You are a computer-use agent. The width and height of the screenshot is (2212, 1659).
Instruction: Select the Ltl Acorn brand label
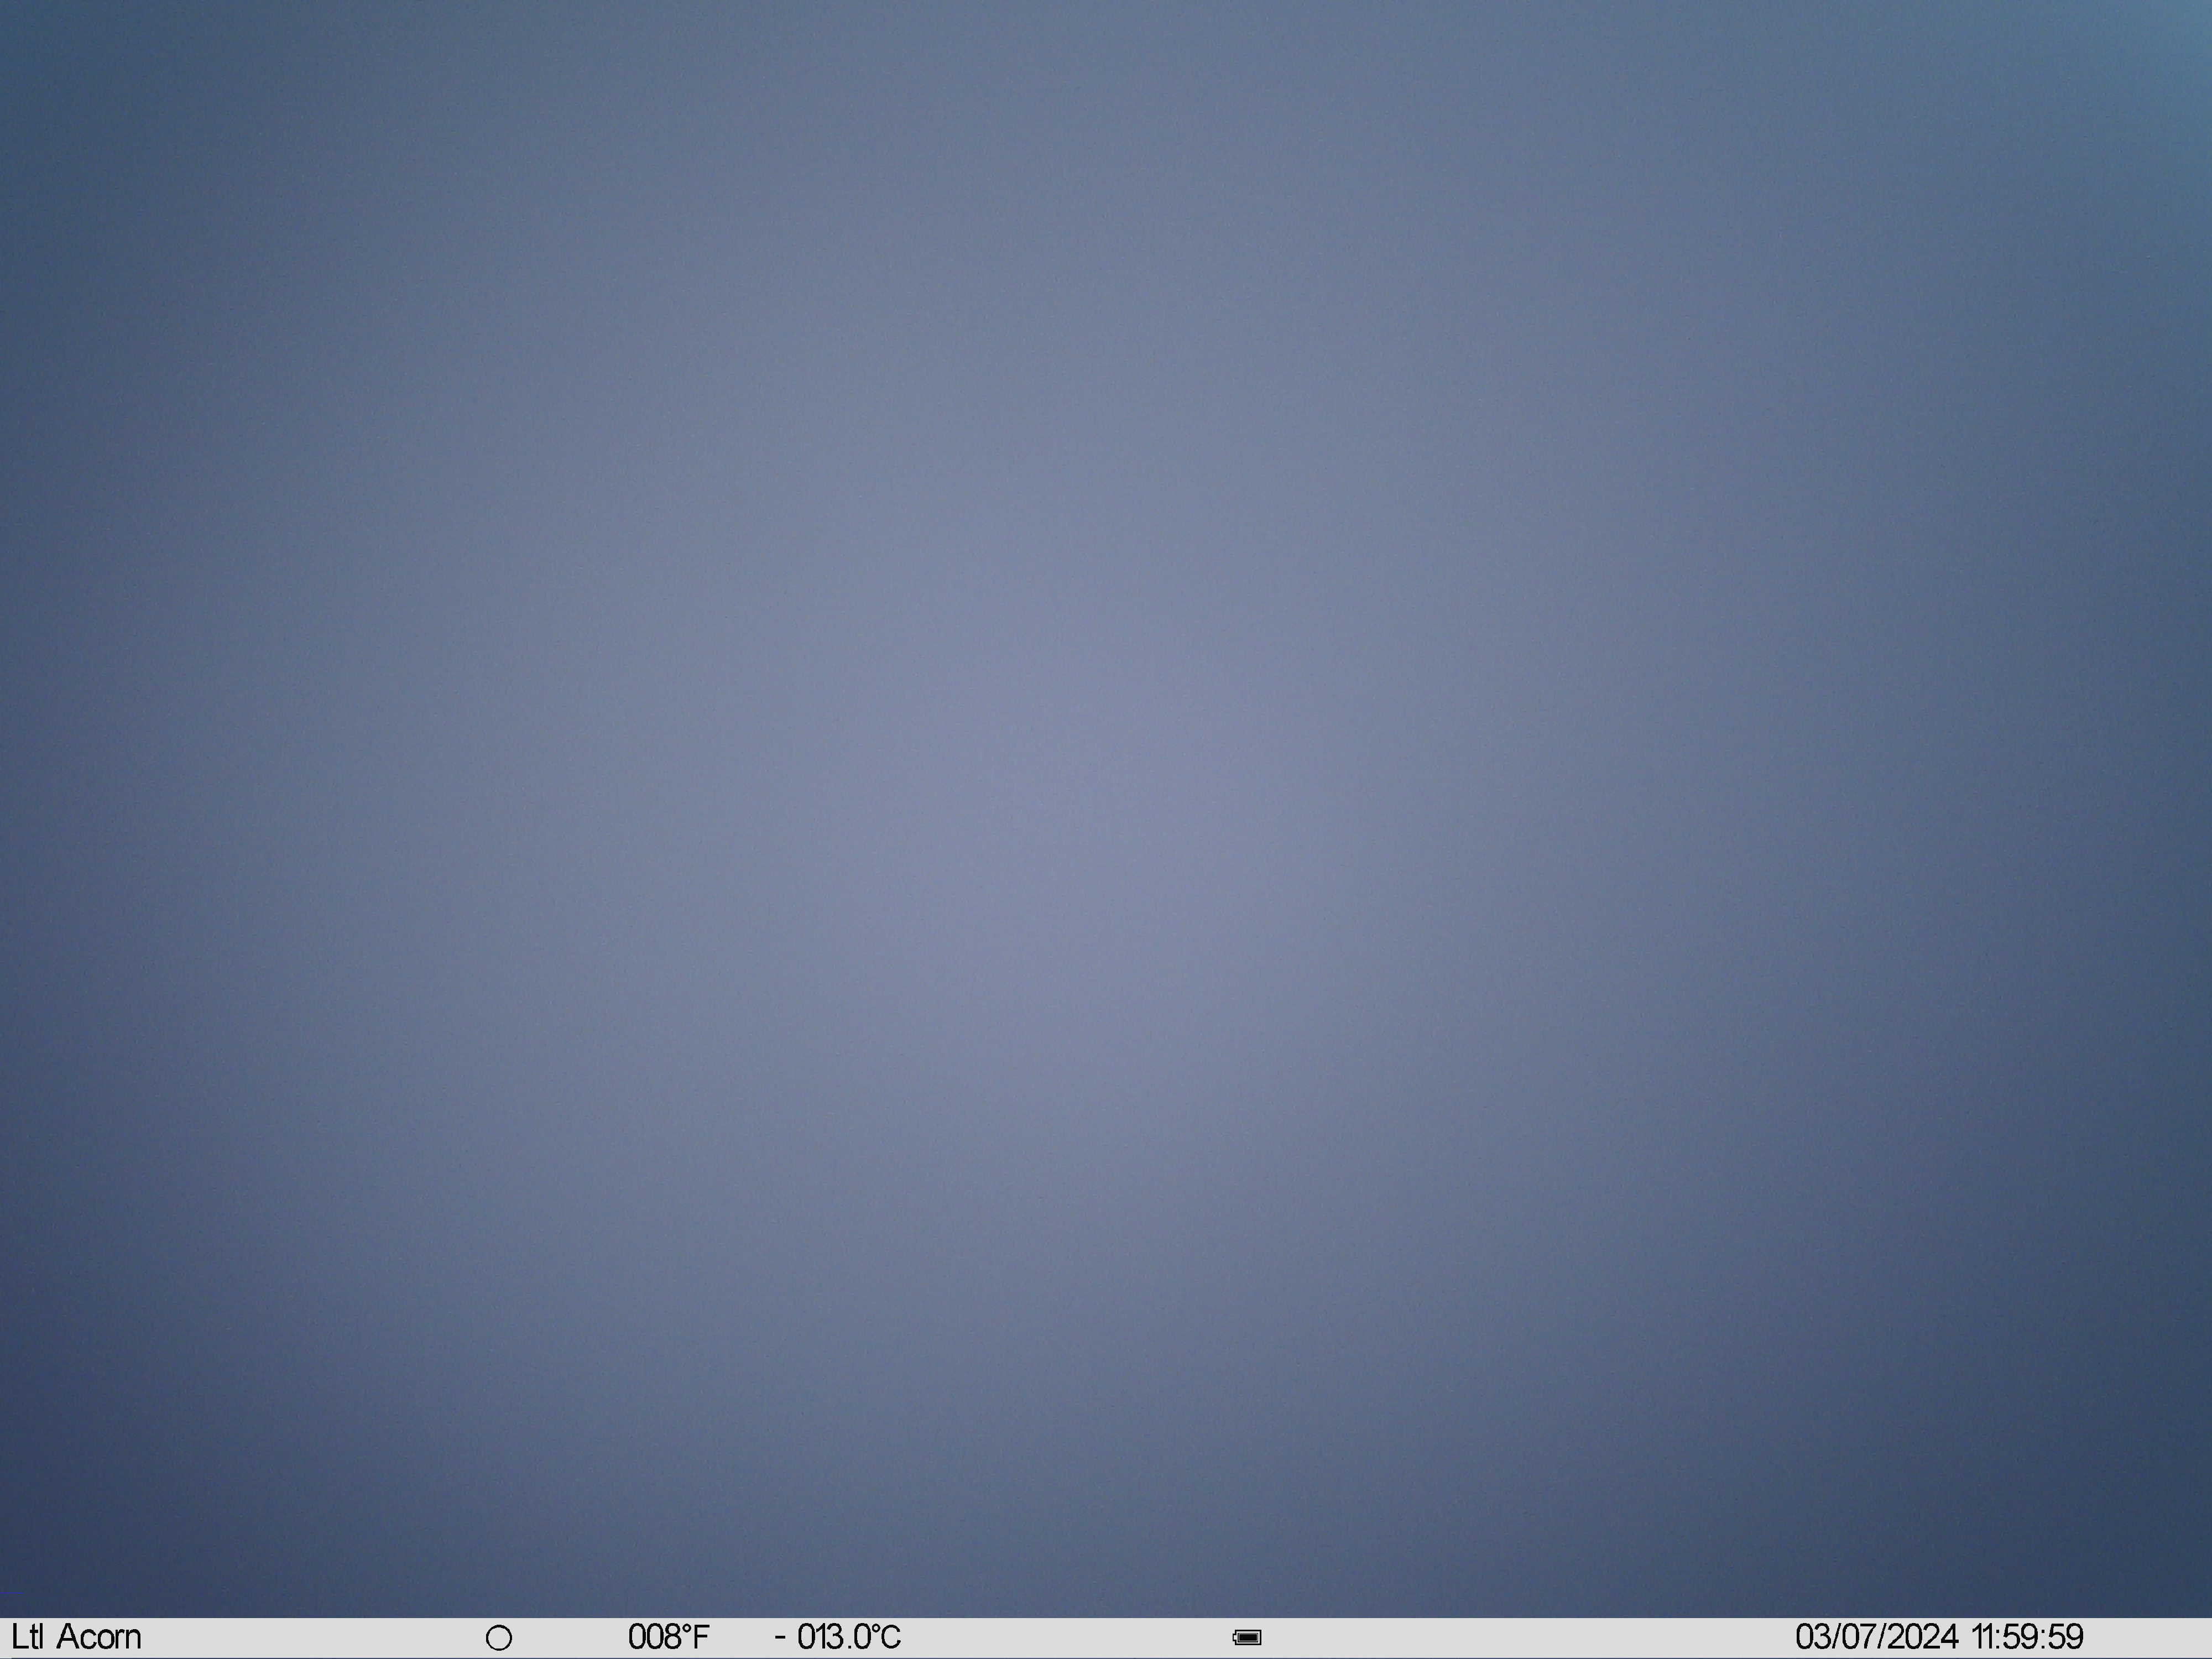pyautogui.click(x=76, y=1637)
